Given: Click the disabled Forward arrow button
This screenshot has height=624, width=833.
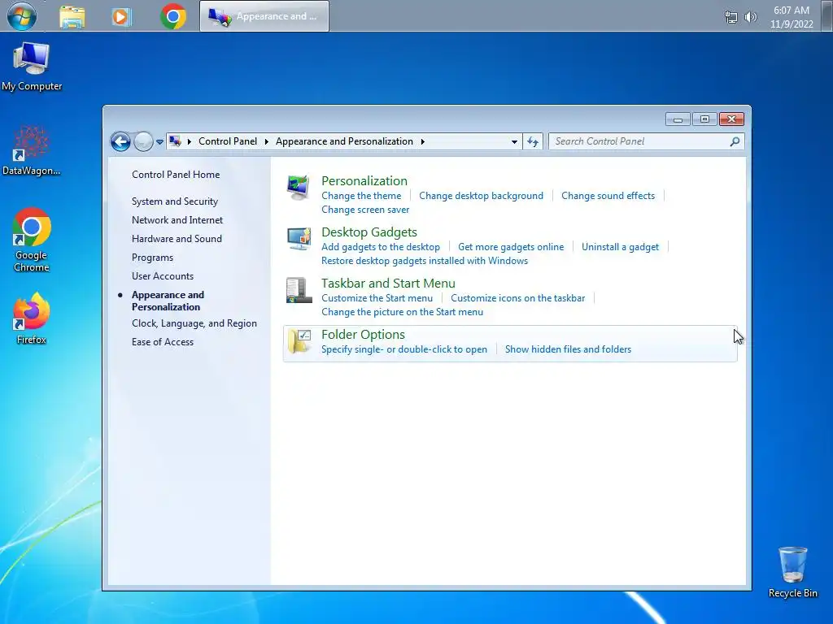Looking at the screenshot, I should pos(143,141).
